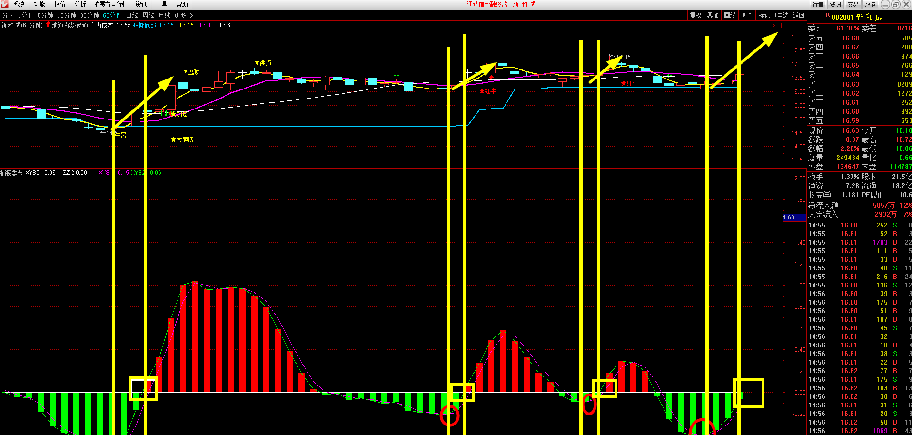
Task: Click the 捕捞季节 indicator name
Action: [x=12, y=173]
